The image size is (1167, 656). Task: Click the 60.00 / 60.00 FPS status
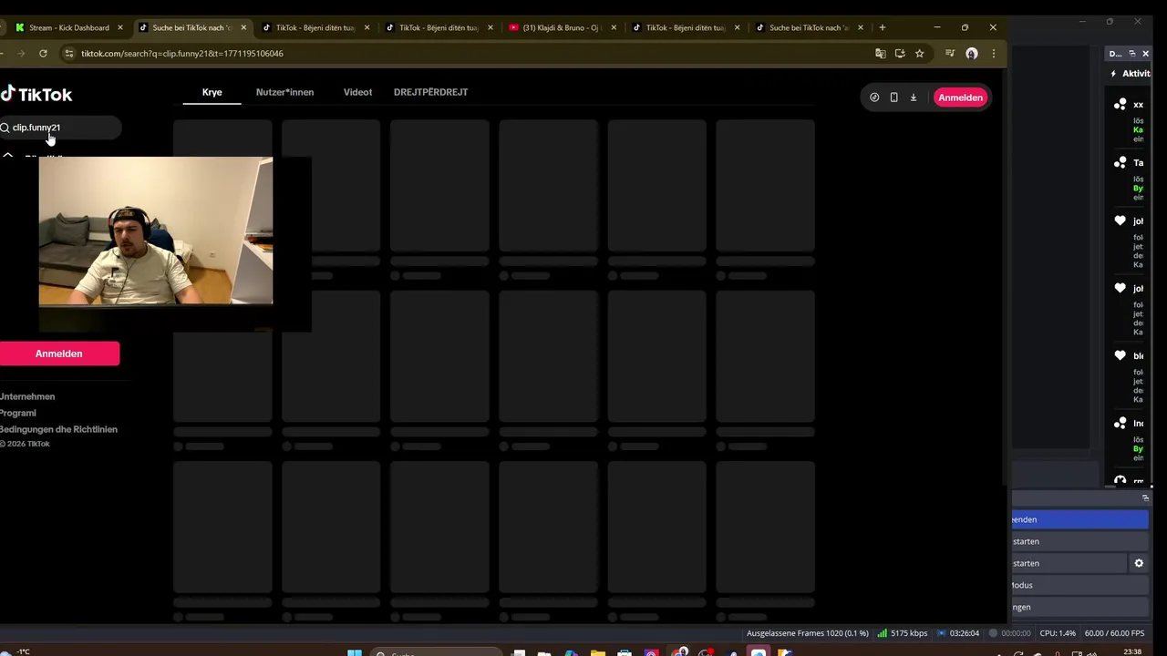[1114, 633]
